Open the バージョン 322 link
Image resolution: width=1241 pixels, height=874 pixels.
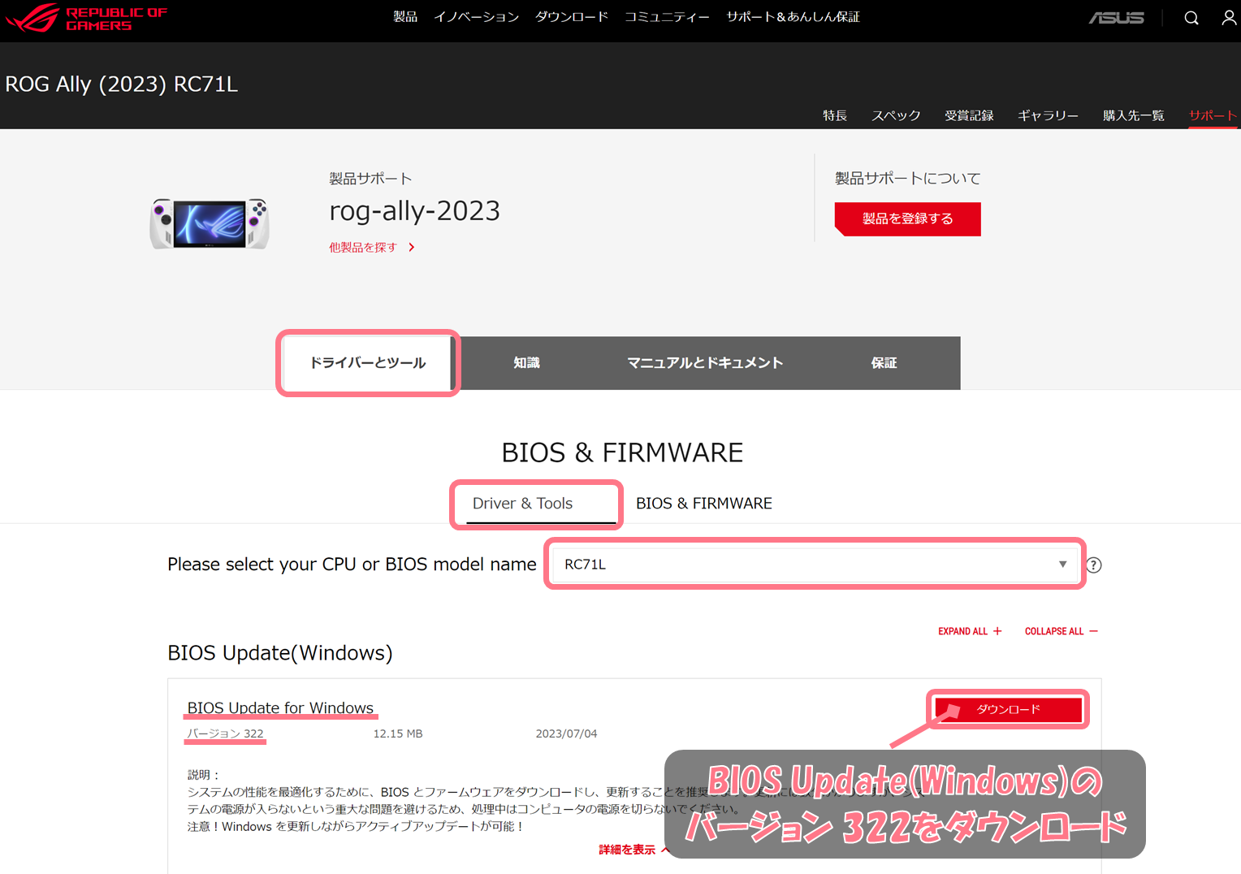coord(225,733)
